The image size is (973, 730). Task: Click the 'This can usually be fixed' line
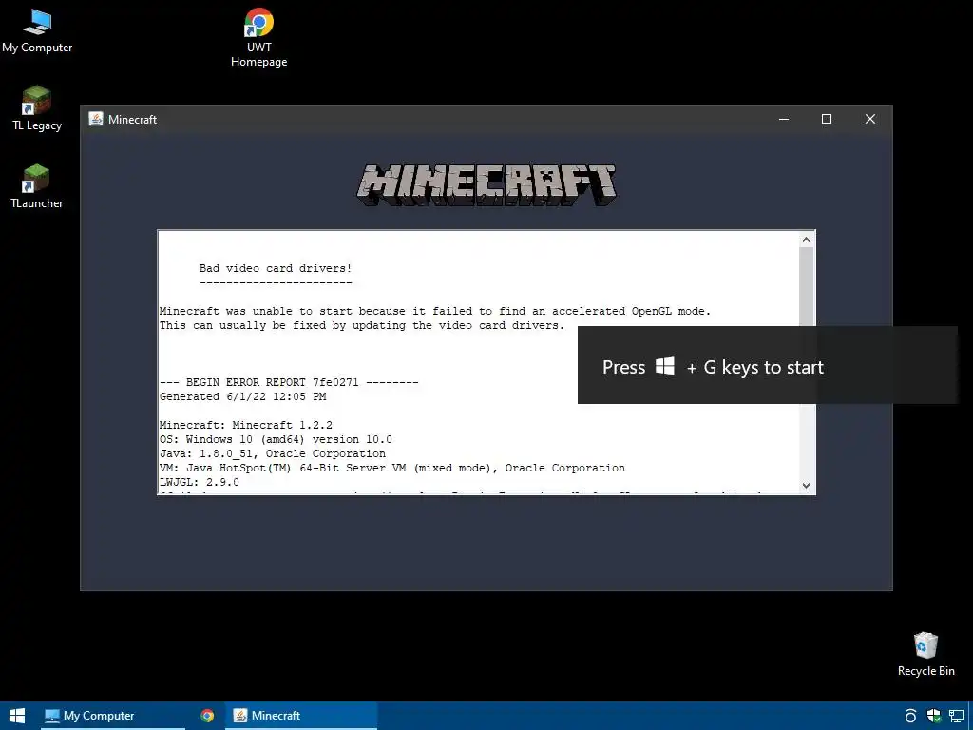362,325
